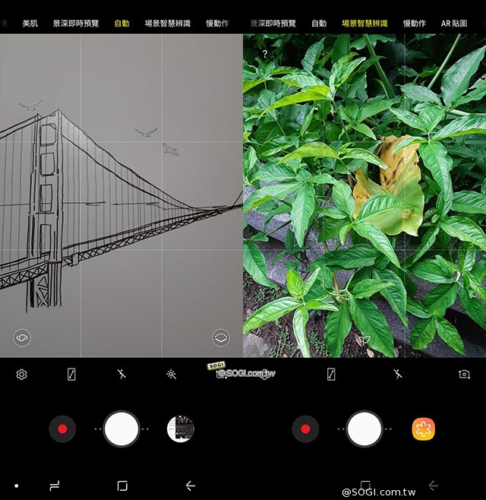The height and width of the screenshot is (500, 486).
Task: Select 場景智慧辨識 mode on right screen
Action: click(x=364, y=24)
